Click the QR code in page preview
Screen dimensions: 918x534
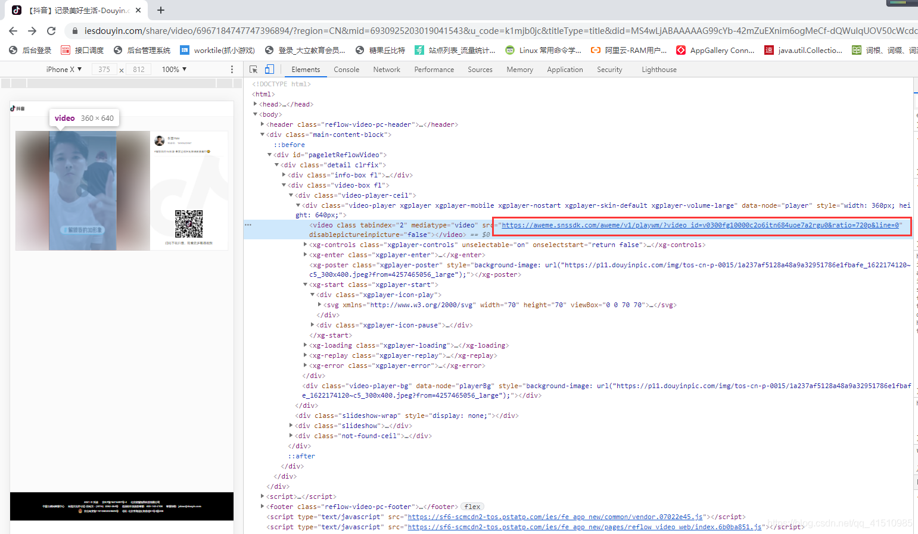[x=189, y=224]
